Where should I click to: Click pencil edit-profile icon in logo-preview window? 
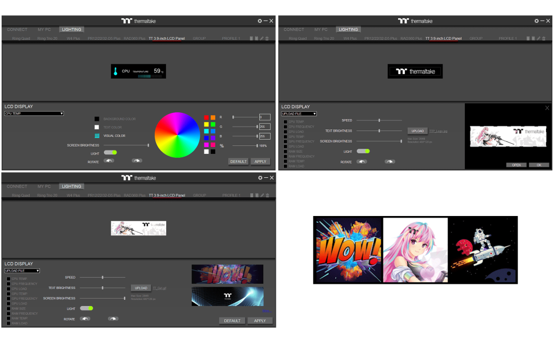539,38
